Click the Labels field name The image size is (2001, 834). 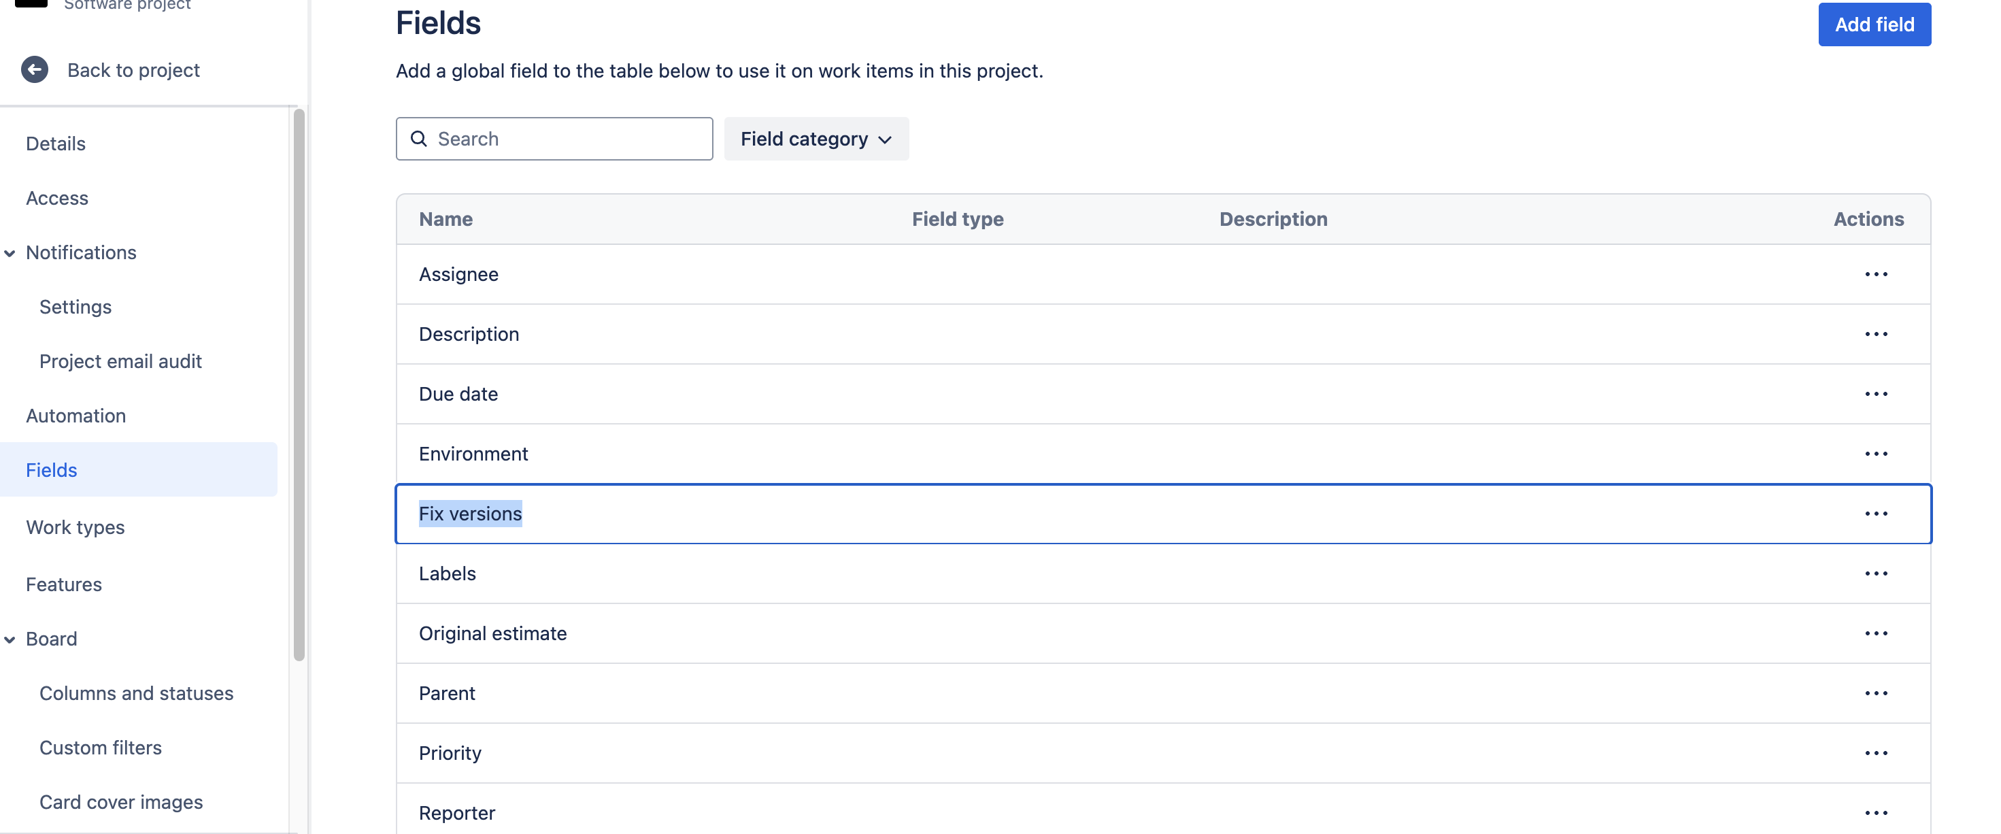[448, 573]
